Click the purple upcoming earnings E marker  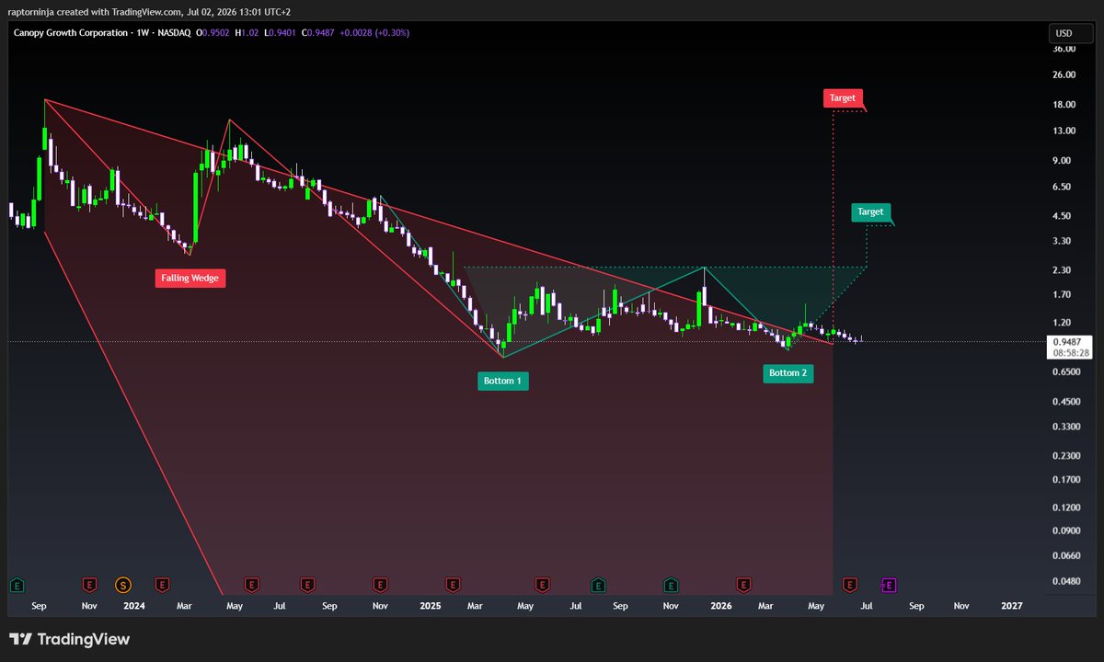[x=889, y=584]
